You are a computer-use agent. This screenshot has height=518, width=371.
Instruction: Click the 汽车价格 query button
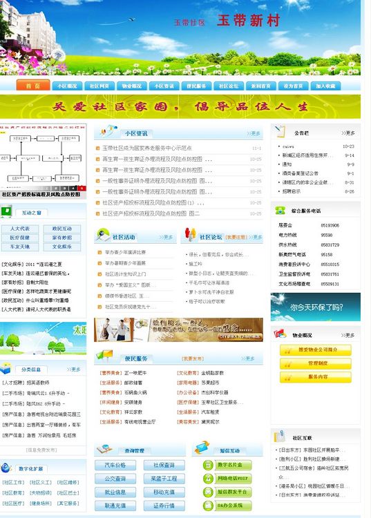tap(115, 465)
